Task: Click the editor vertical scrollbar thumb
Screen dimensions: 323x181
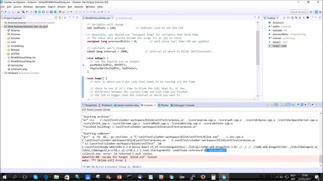Action: (x=257, y=48)
